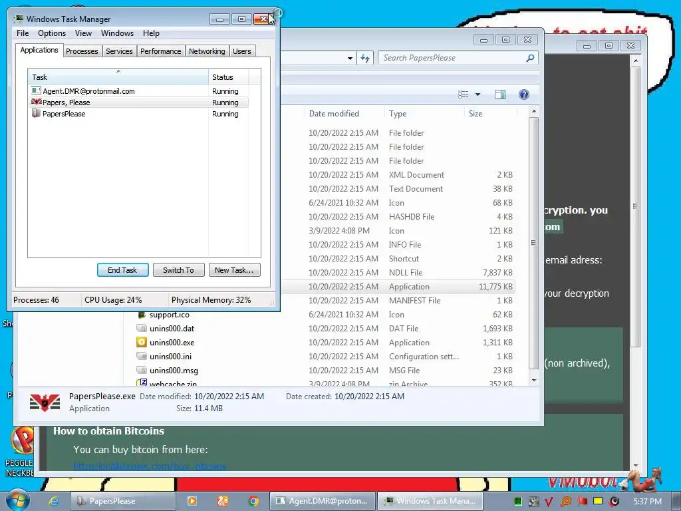Click the unins000.exe file icon
Screen dimensions: 681x511
pos(141,342)
